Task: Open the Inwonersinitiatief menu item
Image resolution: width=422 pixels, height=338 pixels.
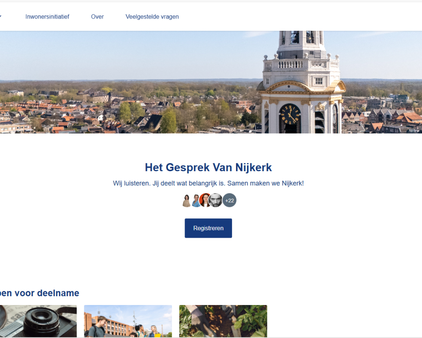Action: pos(47,16)
